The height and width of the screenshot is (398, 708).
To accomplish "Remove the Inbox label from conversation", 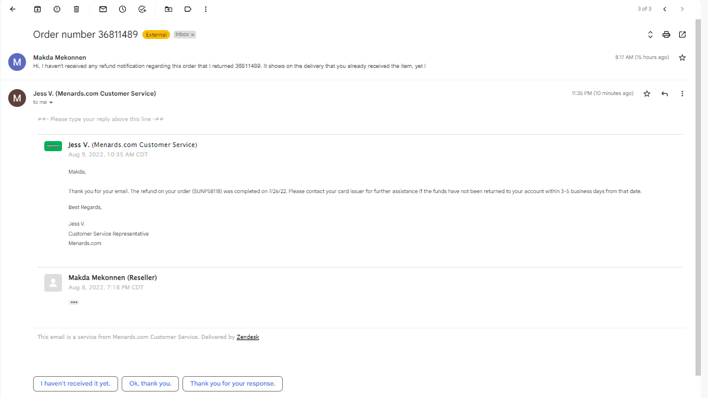I will pyautogui.click(x=193, y=35).
